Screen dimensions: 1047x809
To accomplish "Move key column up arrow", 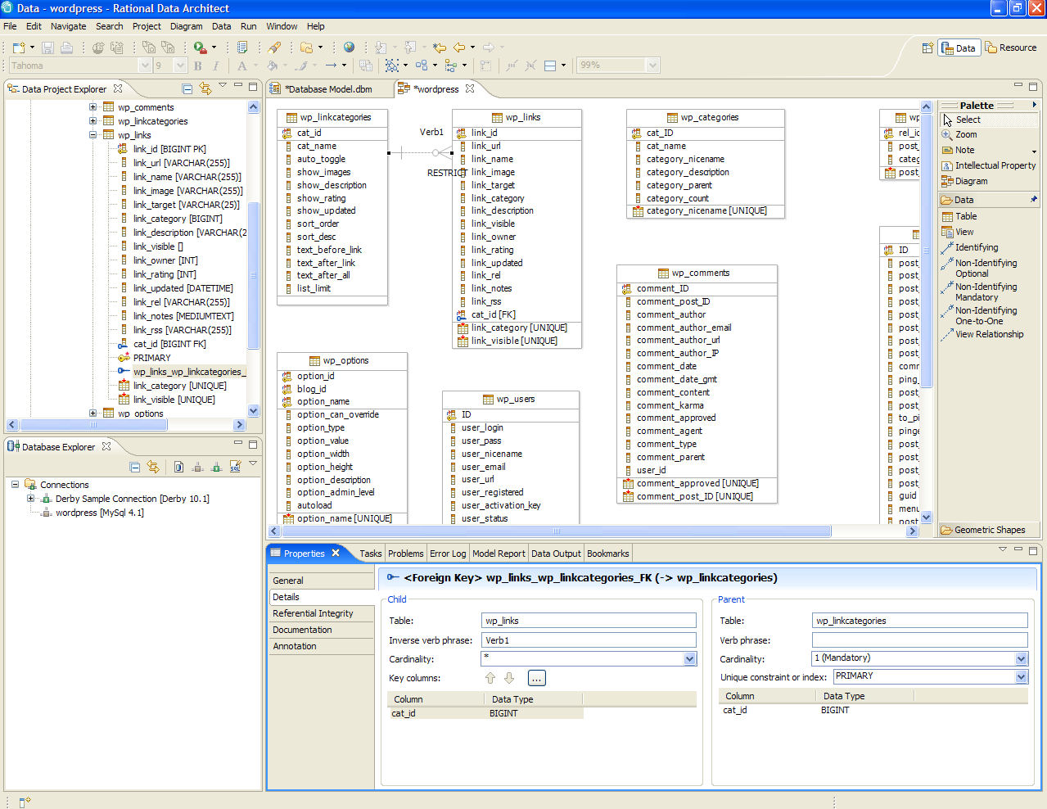I will (490, 678).
